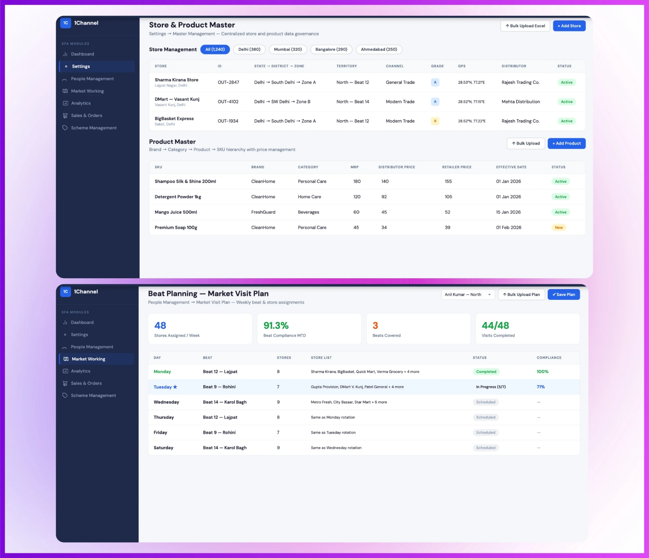649x558 pixels.
Task: Click the 1C logo at the top left
Action: [65, 23]
